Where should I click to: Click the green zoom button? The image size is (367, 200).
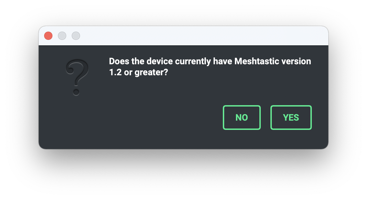click(76, 36)
